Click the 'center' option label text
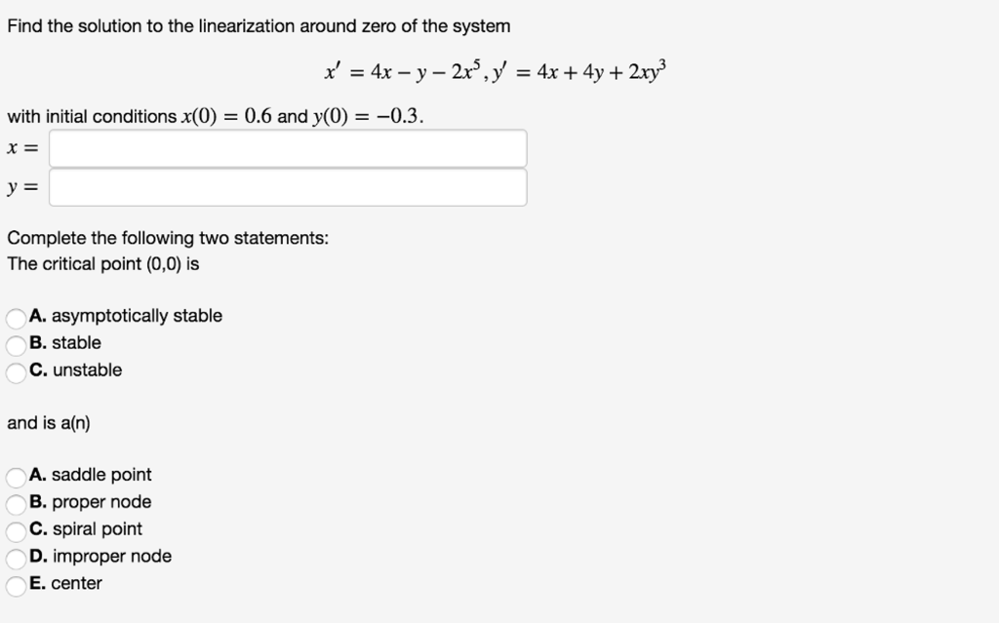This screenshot has width=999, height=623. point(78,583)
